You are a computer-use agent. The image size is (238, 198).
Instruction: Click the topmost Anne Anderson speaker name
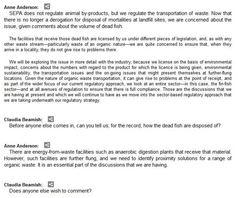click(21, 7)
